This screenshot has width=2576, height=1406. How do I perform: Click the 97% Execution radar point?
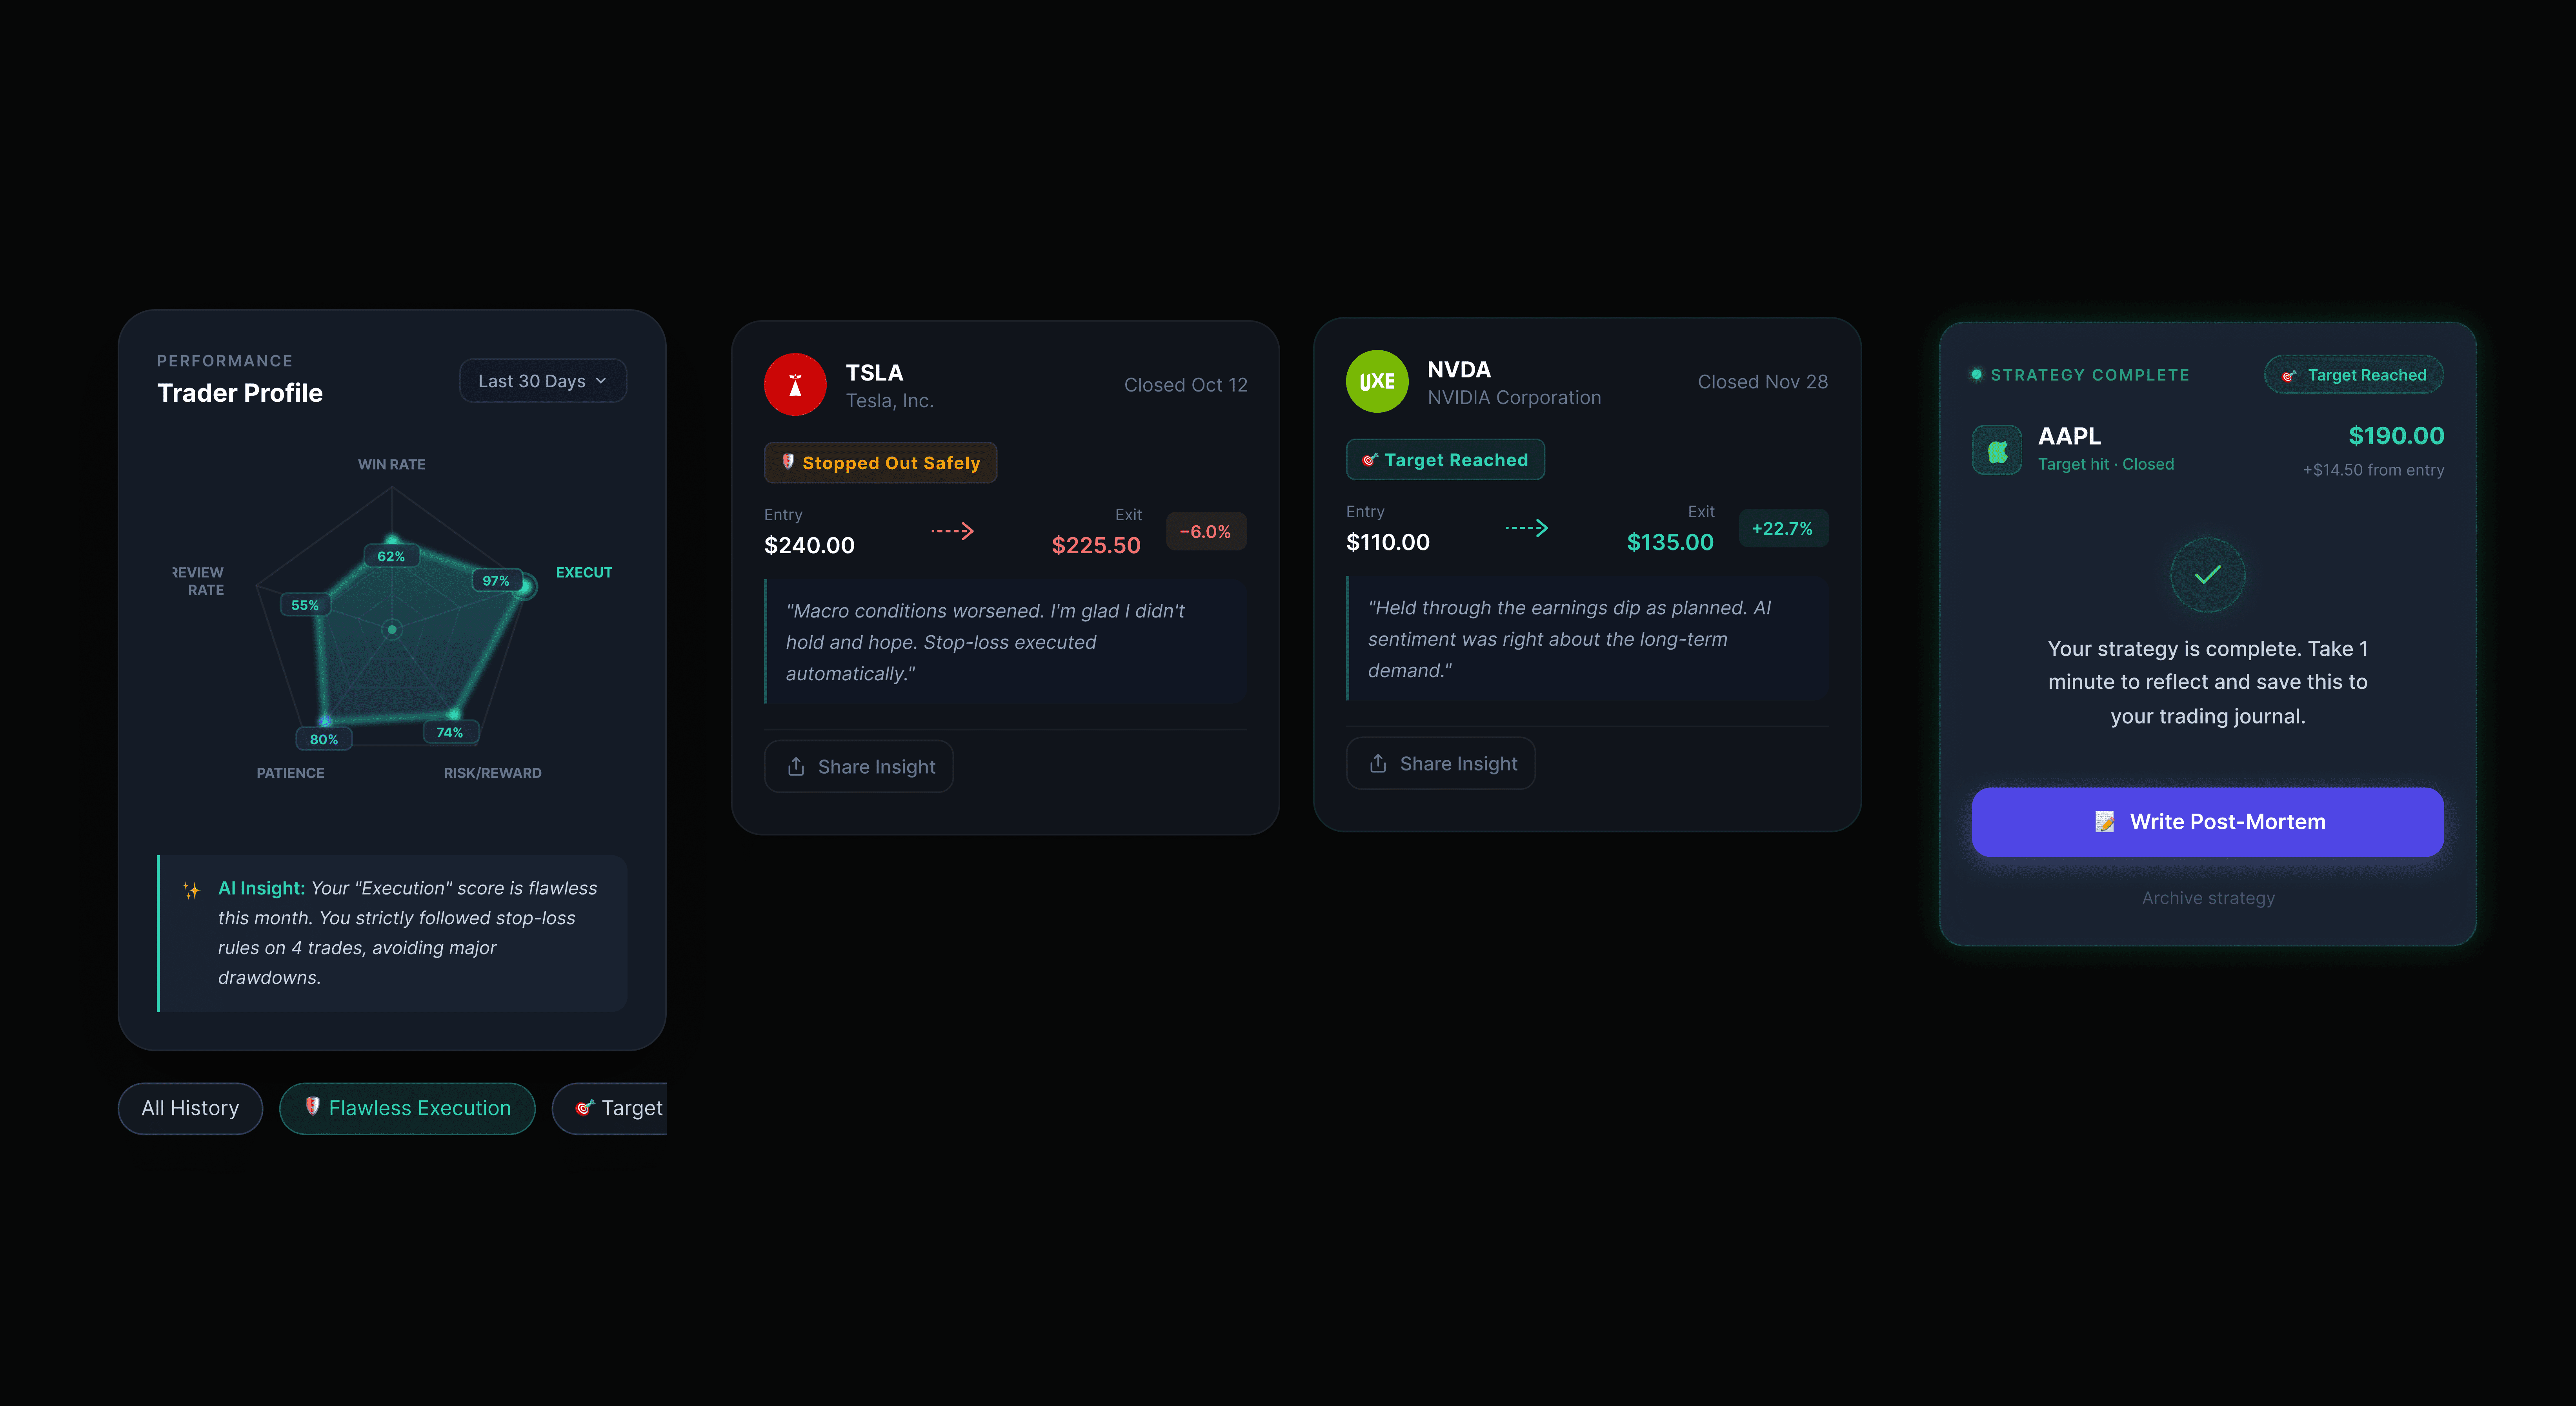click(525, 587)
